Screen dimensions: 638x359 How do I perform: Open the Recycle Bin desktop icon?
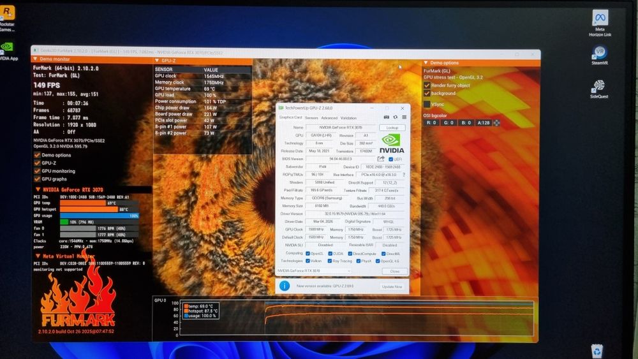[x=597, y=351]
